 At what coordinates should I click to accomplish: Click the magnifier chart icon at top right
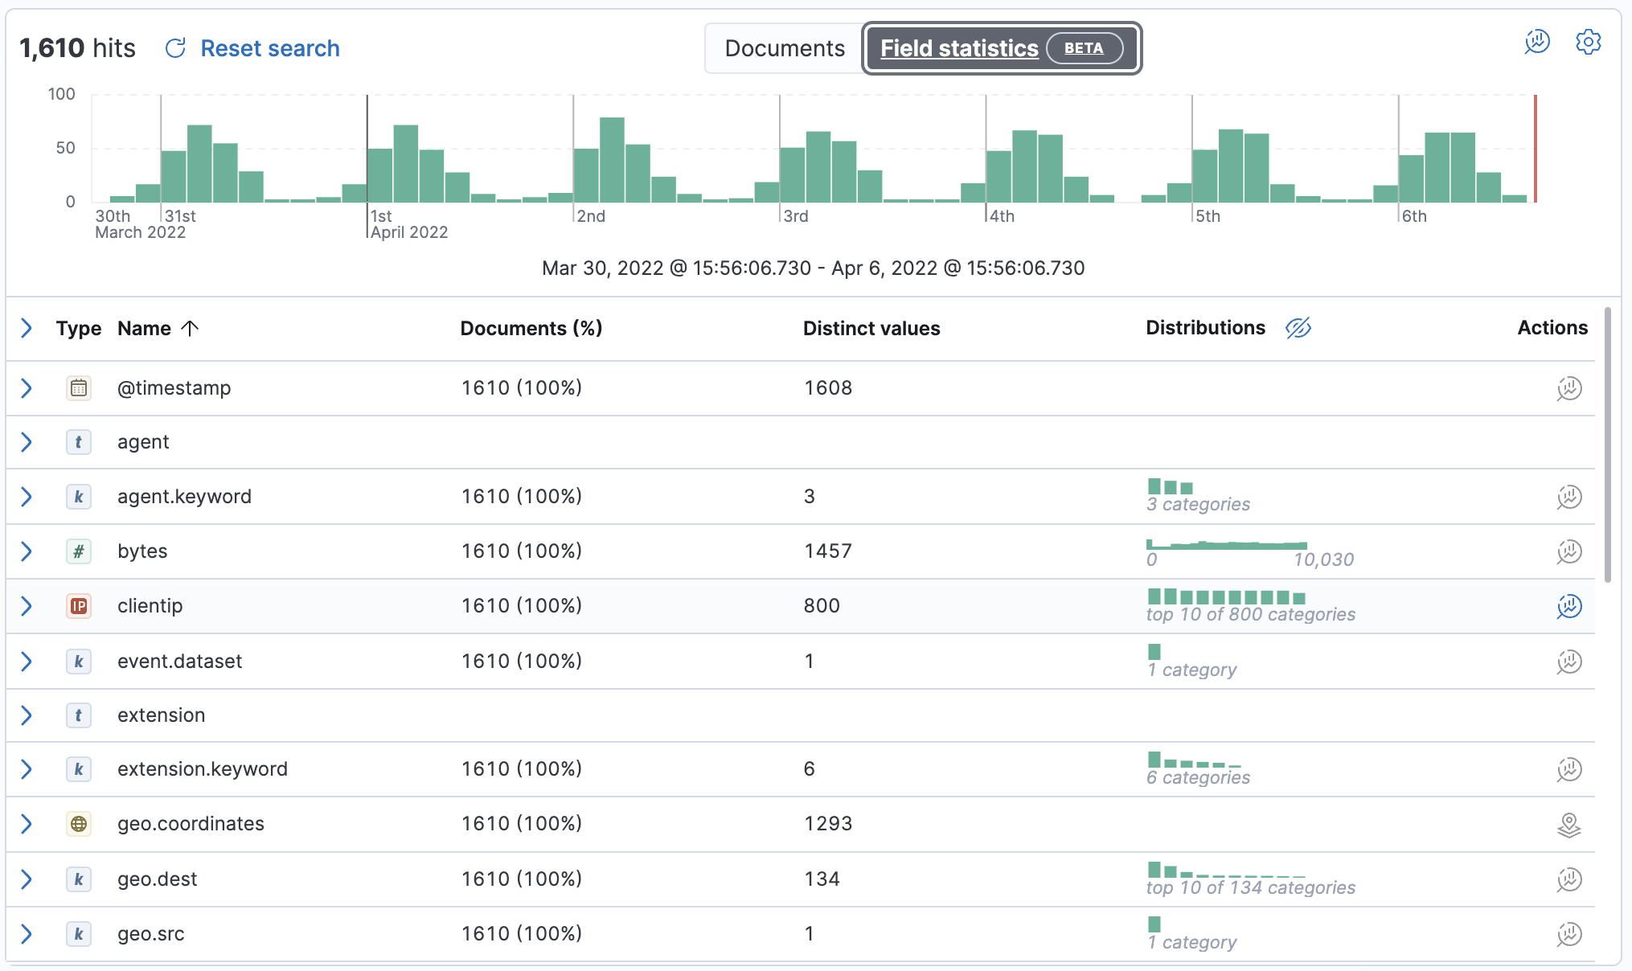point(1536,43)
